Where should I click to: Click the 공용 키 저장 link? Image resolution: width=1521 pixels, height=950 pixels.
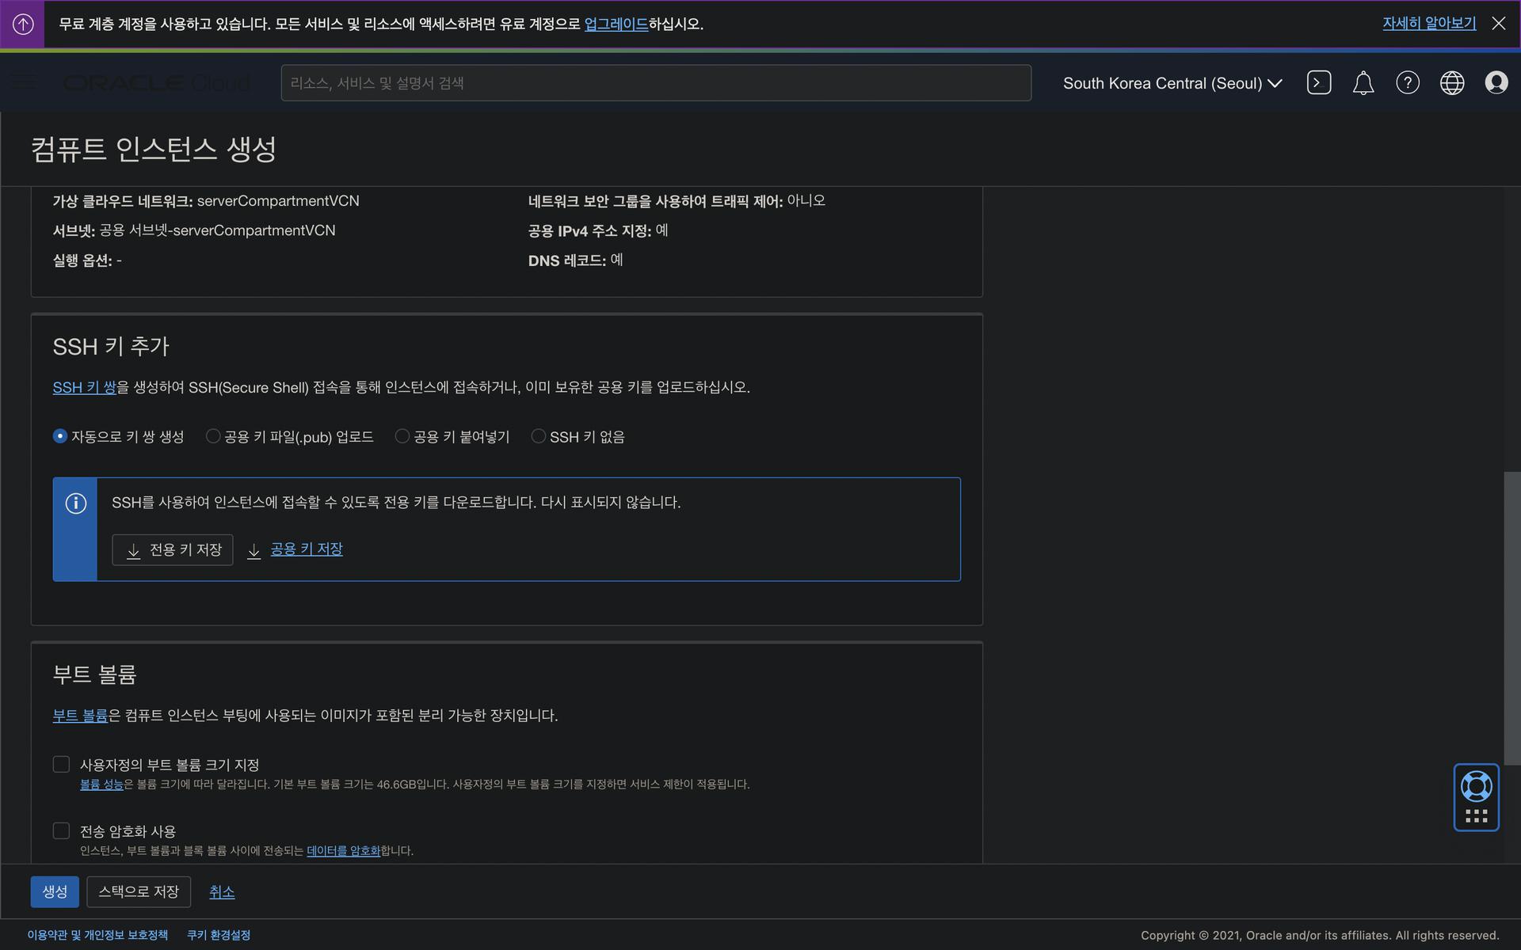click(306, 549)
